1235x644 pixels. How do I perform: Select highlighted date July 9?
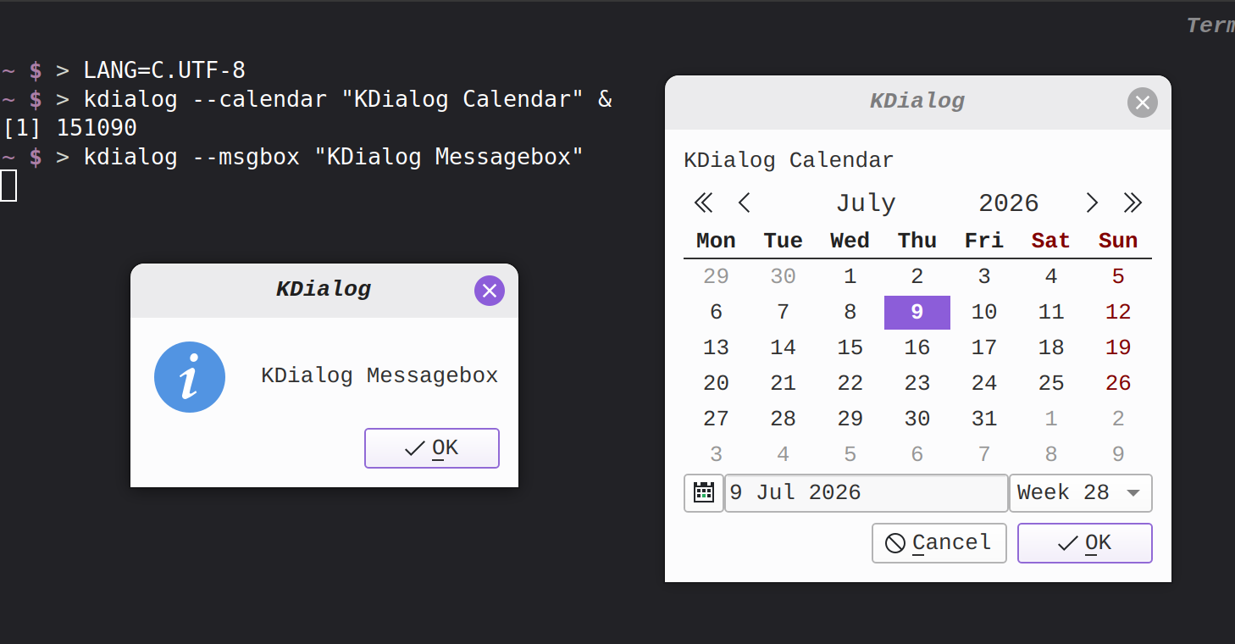click(x=917, y=312)
